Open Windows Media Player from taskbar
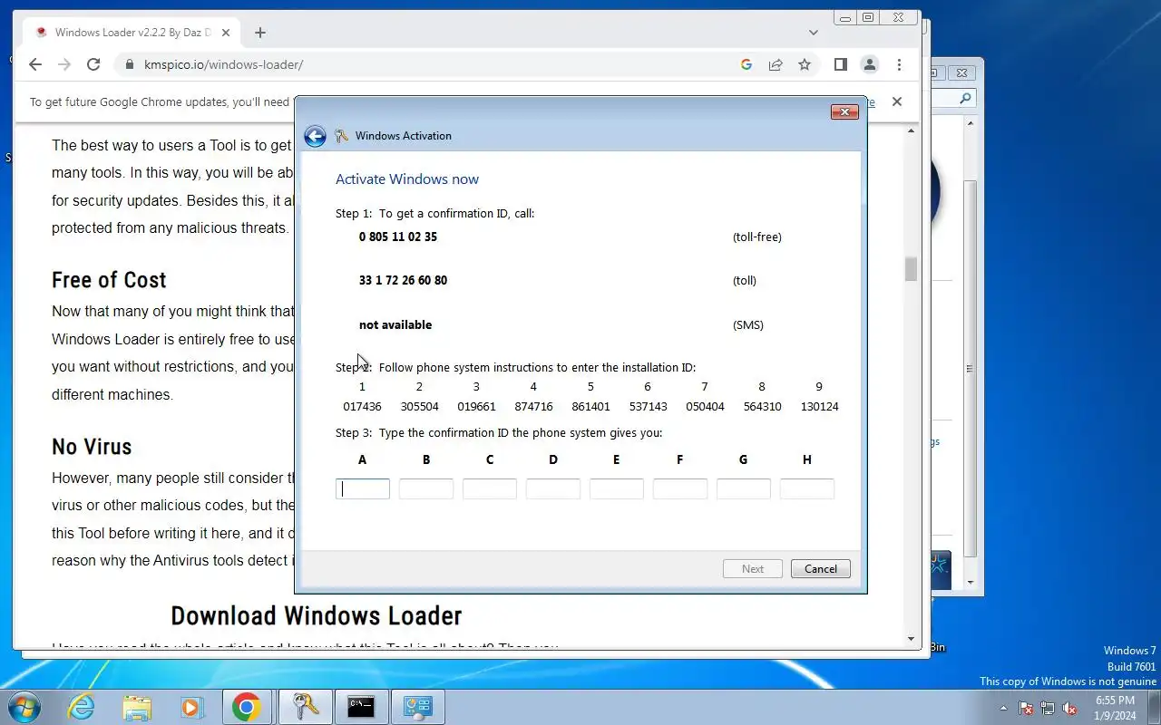Image resolution: width=1161 pixels, height=725 pixels. point(191,707)
